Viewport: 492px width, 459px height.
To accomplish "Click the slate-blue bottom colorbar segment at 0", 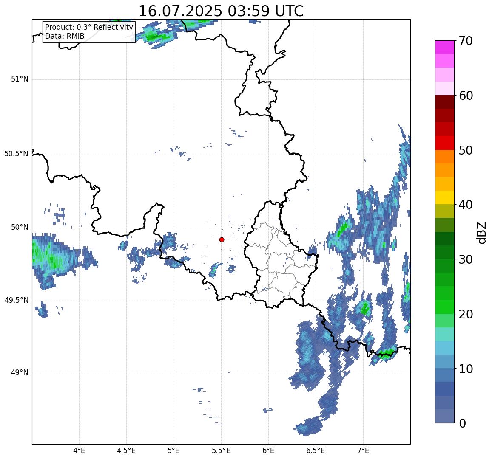I will [445, 416].
